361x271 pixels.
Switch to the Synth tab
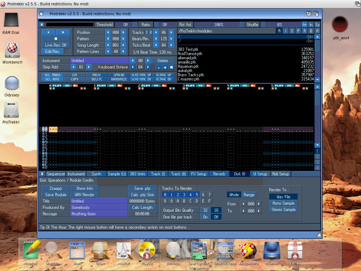coord(97,174)
